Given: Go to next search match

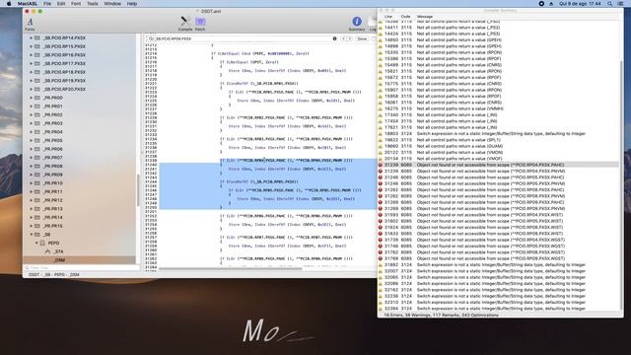Looking at the screenshot, I should click(349, 38).
